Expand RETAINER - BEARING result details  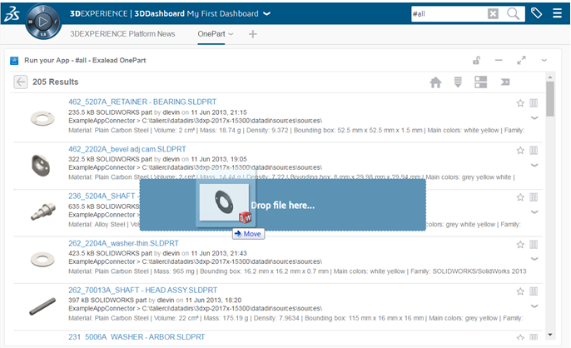pos(534,118)
